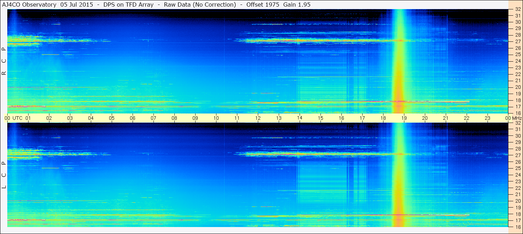This screenshot has height=234, width=523.
Task: Select the 18 hour mark on time axis
Action: 383,118
